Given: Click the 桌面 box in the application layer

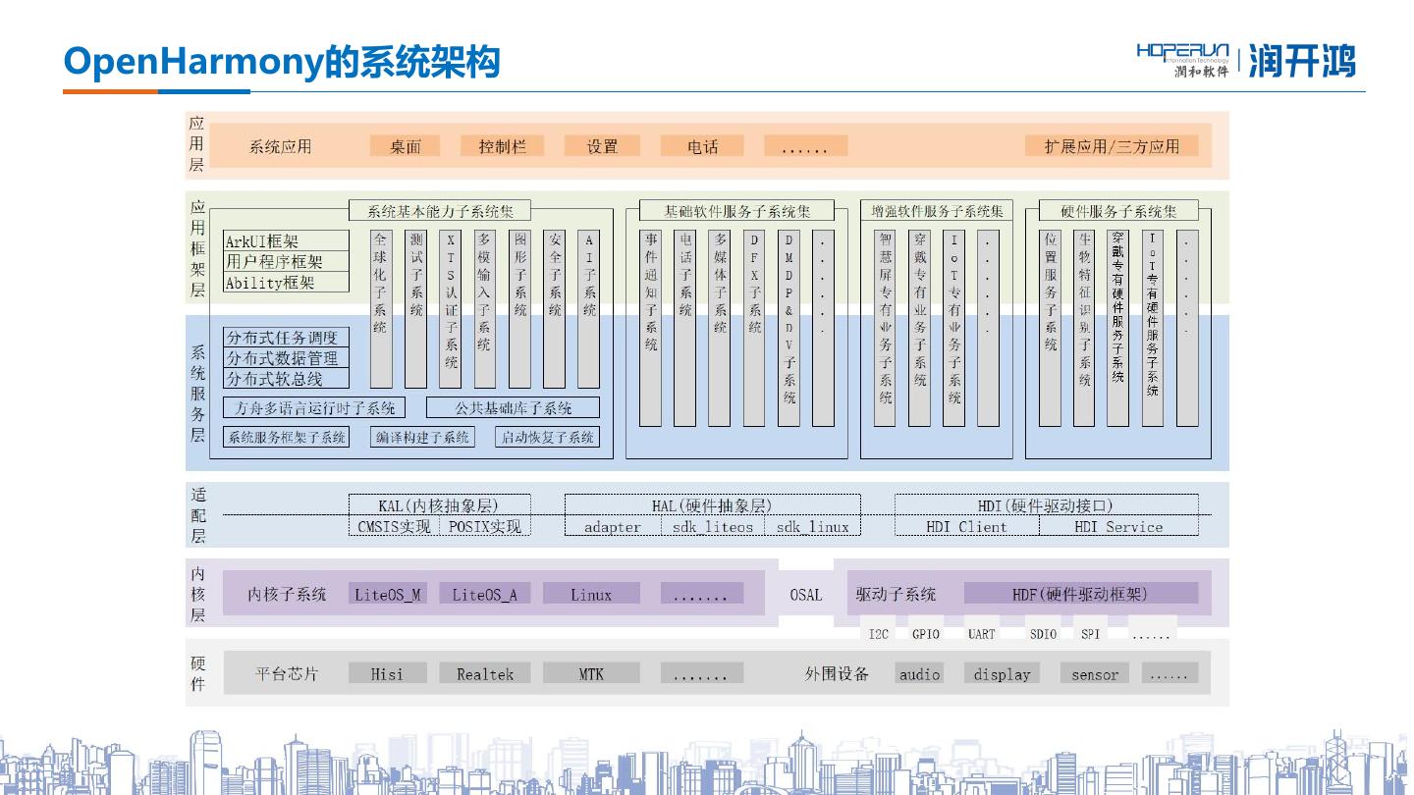Looking at the screenshot, I should coord(405,146).
